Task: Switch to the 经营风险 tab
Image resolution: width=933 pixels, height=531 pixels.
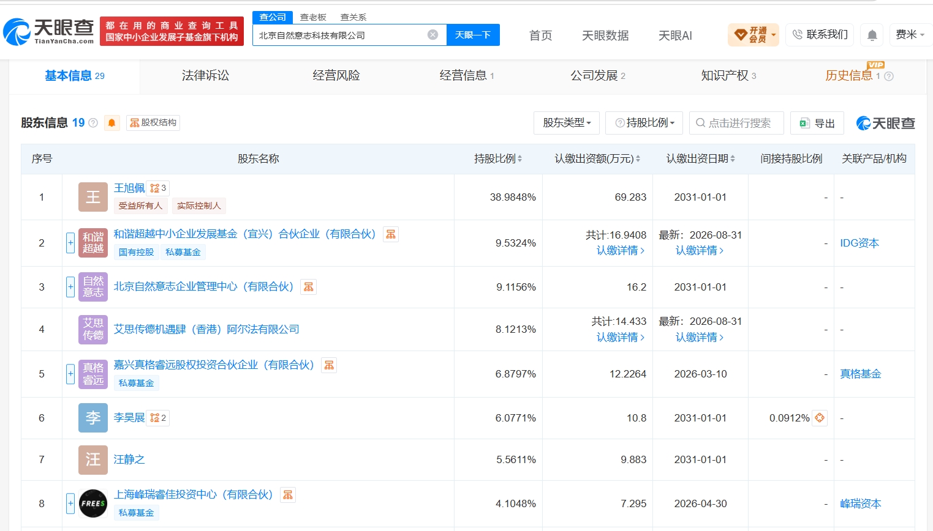Action: (336, 76)
